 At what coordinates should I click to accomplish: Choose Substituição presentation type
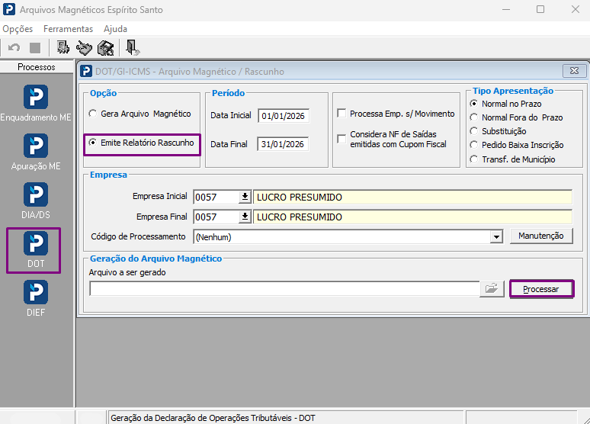tap(473, 131)
